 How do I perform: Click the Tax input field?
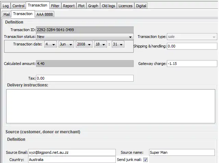(85, 78)
